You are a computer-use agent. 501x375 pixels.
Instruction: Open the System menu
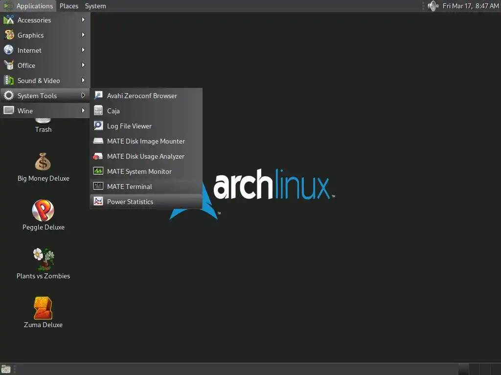point(95,6)
